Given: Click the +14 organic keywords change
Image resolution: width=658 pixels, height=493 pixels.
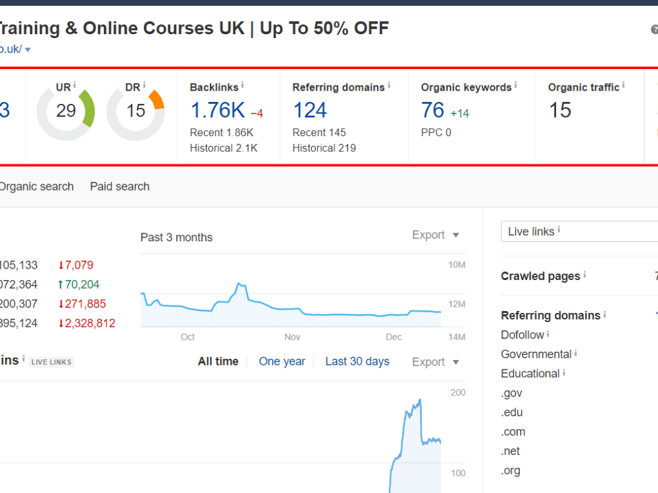Looking at the screenshot, I should [x=459, y=114].
